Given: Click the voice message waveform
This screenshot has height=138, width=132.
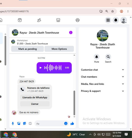Looking at the screenshot, I should coord(53,68).
